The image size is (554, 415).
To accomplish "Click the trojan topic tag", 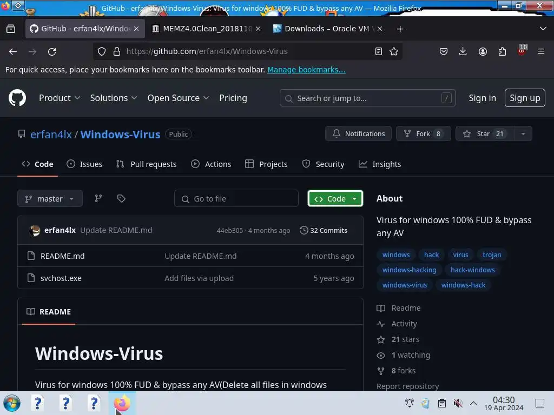I will pos(492,255).
